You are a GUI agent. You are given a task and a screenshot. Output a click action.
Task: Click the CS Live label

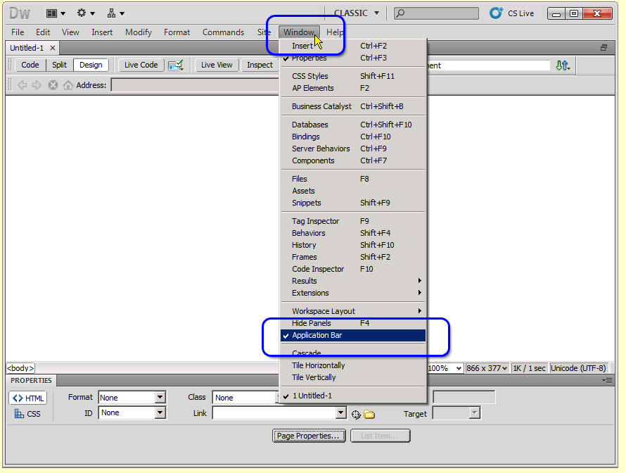[520, 13]
